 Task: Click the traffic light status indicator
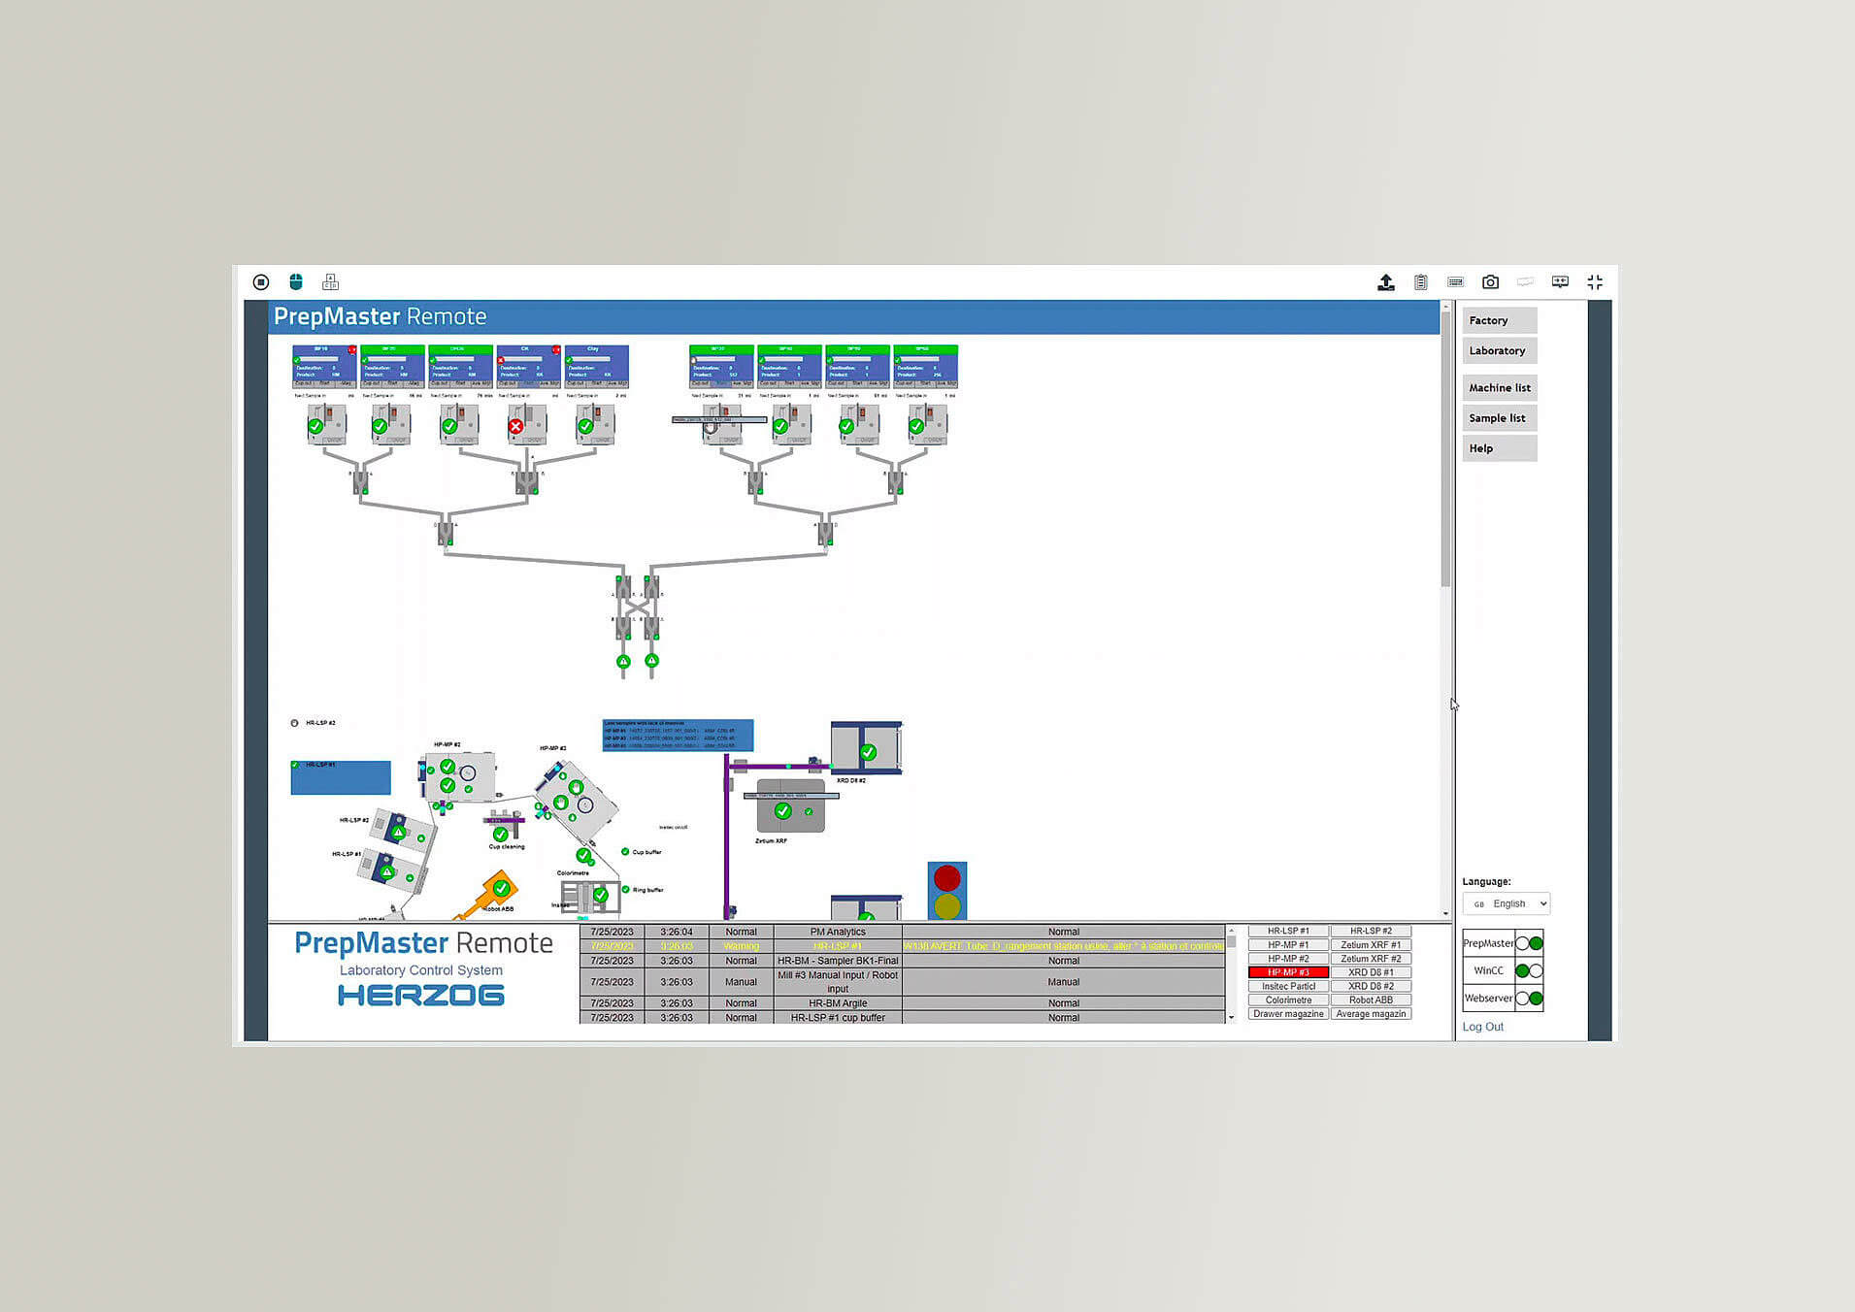[x=947, y=891]
